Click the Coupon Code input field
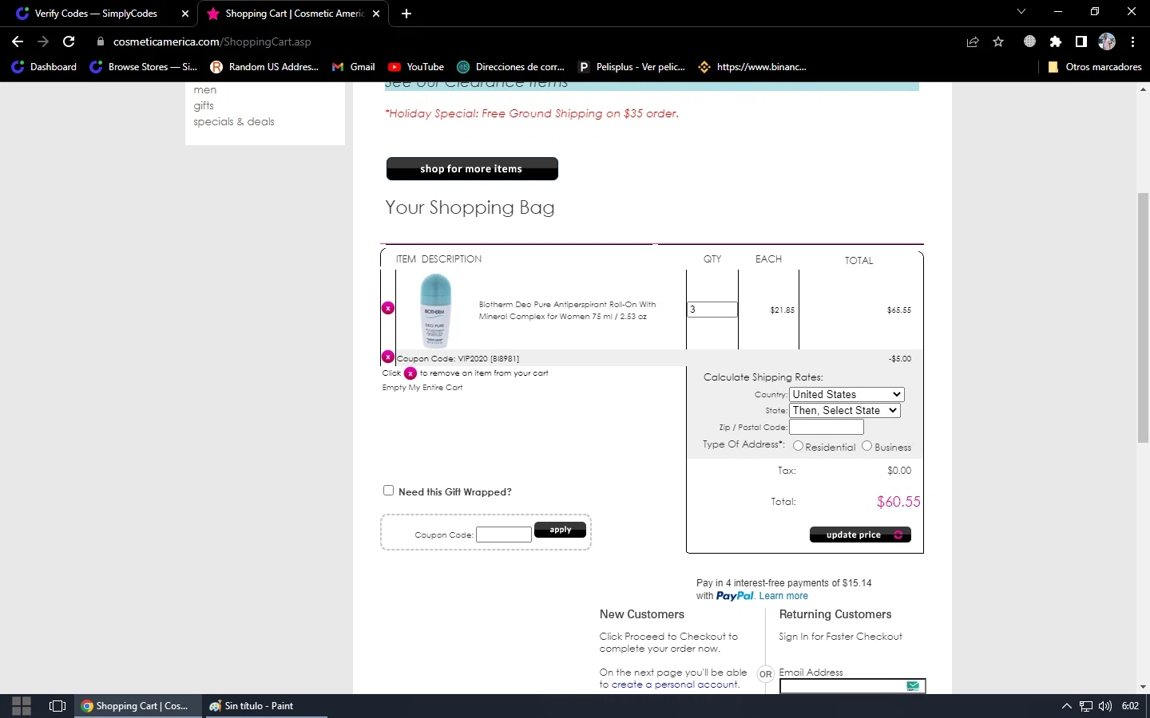Viewport: 1150px width, 718px height. coord(504,535)
